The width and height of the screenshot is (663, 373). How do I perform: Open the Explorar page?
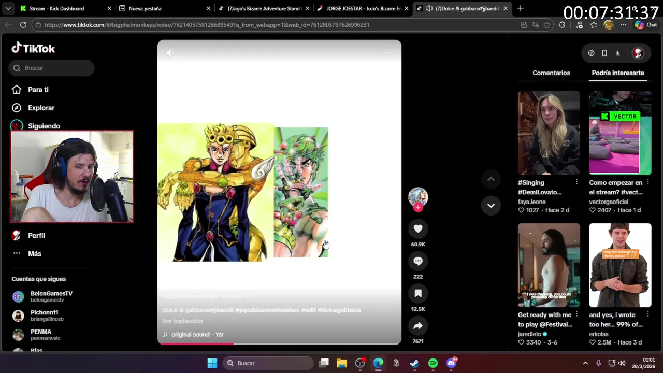point(34,108)
